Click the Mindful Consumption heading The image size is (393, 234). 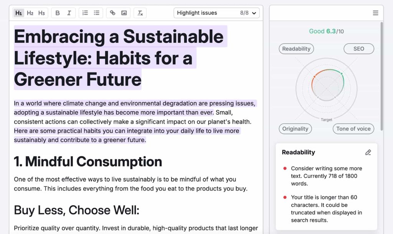point(88,161)
